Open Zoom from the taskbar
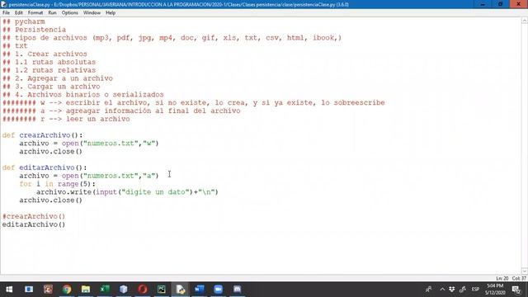This screenshot has width=528, height=297. click(x=218, y=290)
